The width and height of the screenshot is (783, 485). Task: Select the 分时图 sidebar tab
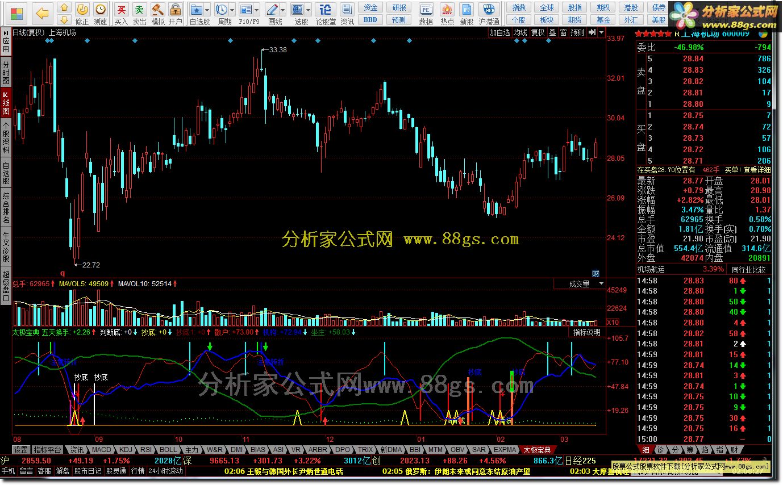(x=6, y=72)
